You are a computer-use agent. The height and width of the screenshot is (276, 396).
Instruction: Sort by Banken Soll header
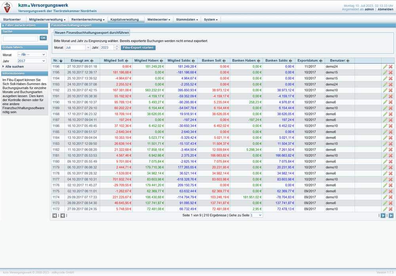(214, 61)
